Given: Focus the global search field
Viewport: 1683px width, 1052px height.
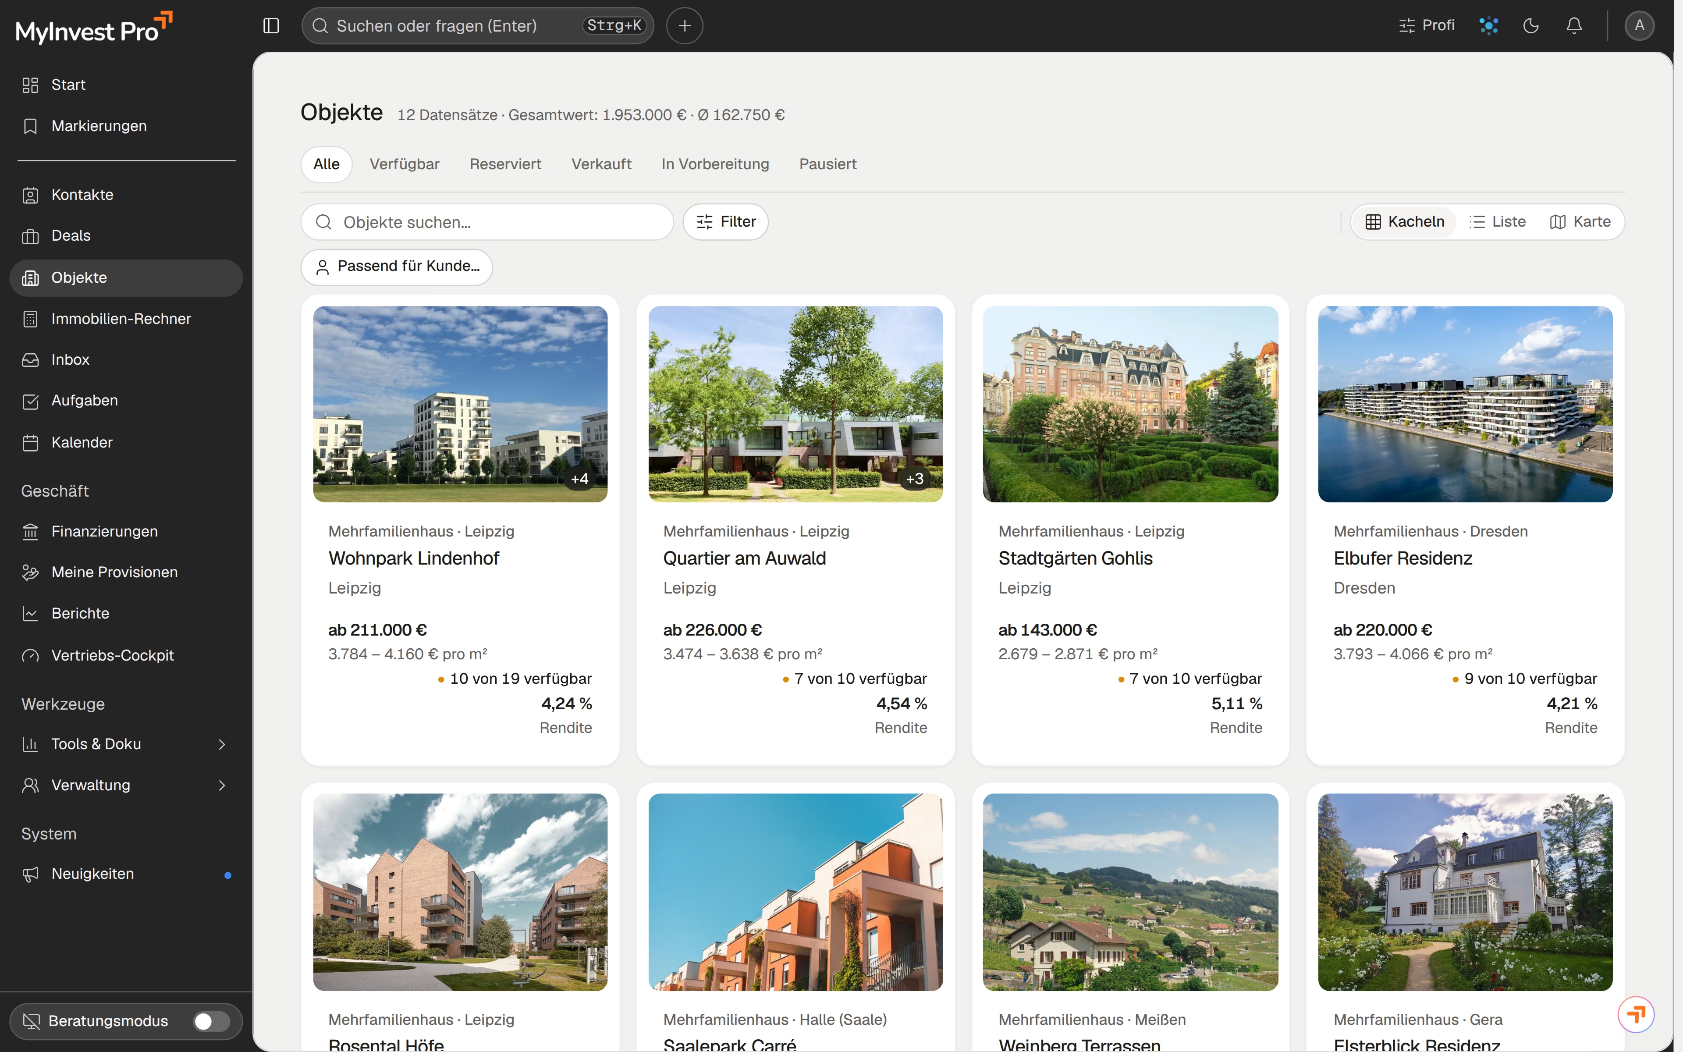Looking at the screenshot, I should point(477,26).
